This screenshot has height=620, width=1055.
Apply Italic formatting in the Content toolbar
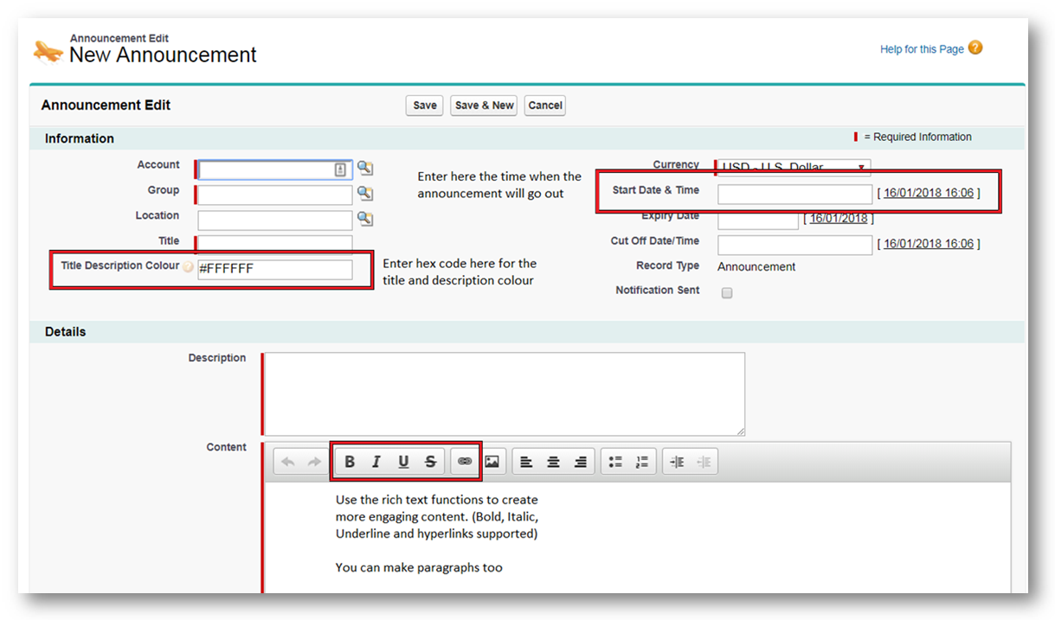[376, 462]
